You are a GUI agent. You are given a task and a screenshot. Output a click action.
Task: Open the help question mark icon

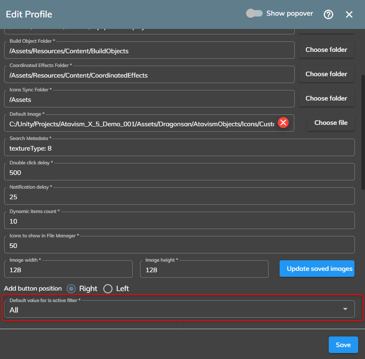pos(328,14)
